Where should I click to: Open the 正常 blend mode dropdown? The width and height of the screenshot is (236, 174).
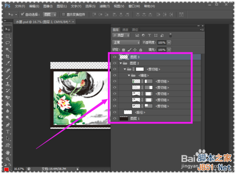(126, 42)
